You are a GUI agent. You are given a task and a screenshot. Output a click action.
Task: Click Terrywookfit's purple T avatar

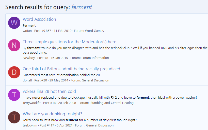pyautogui.click(x=14, y=95)
